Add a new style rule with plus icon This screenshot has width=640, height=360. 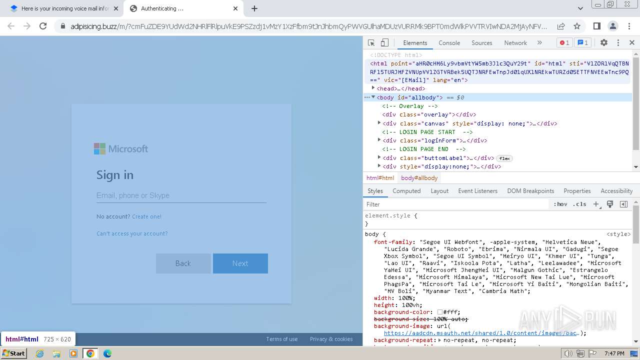[x=596, y=204]
